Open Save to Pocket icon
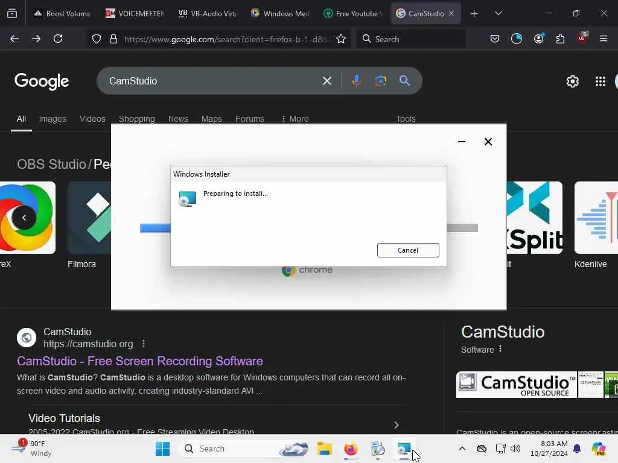618x463 pixels. (495, 39)
